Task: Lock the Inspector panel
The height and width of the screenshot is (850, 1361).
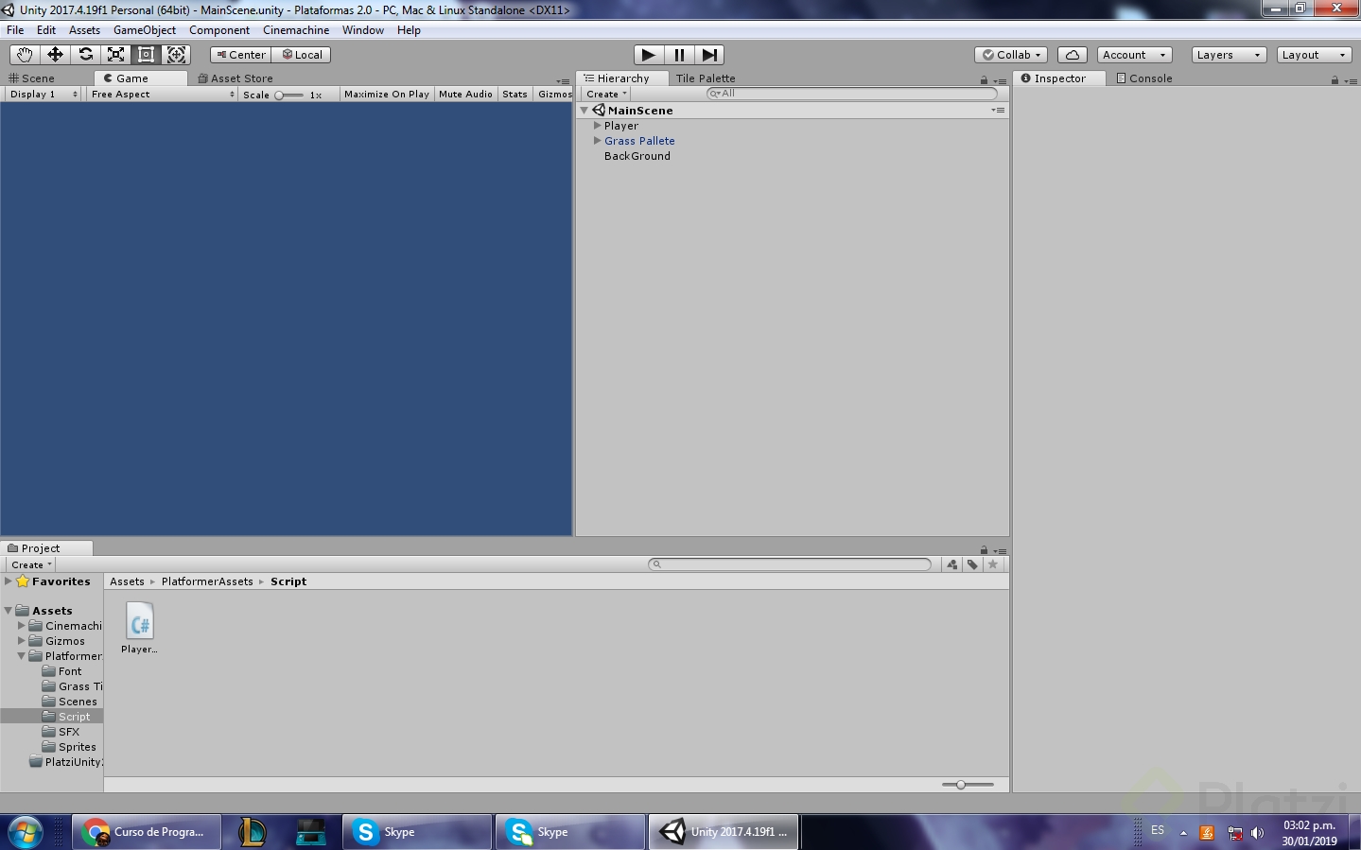Action: point(1335,79)
